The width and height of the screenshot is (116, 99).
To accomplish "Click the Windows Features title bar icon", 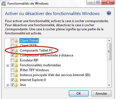I will (x=4, y=4).
